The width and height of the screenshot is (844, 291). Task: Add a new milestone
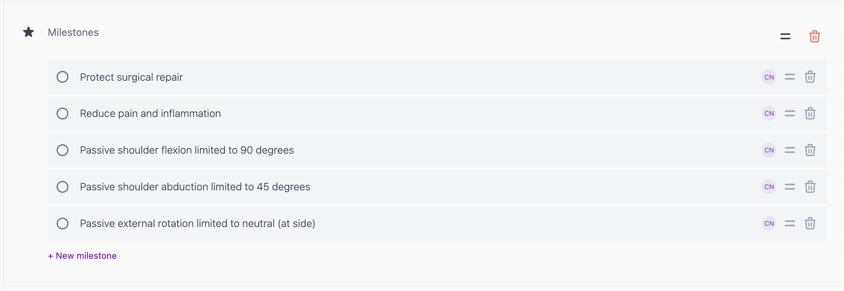(82, 256)
